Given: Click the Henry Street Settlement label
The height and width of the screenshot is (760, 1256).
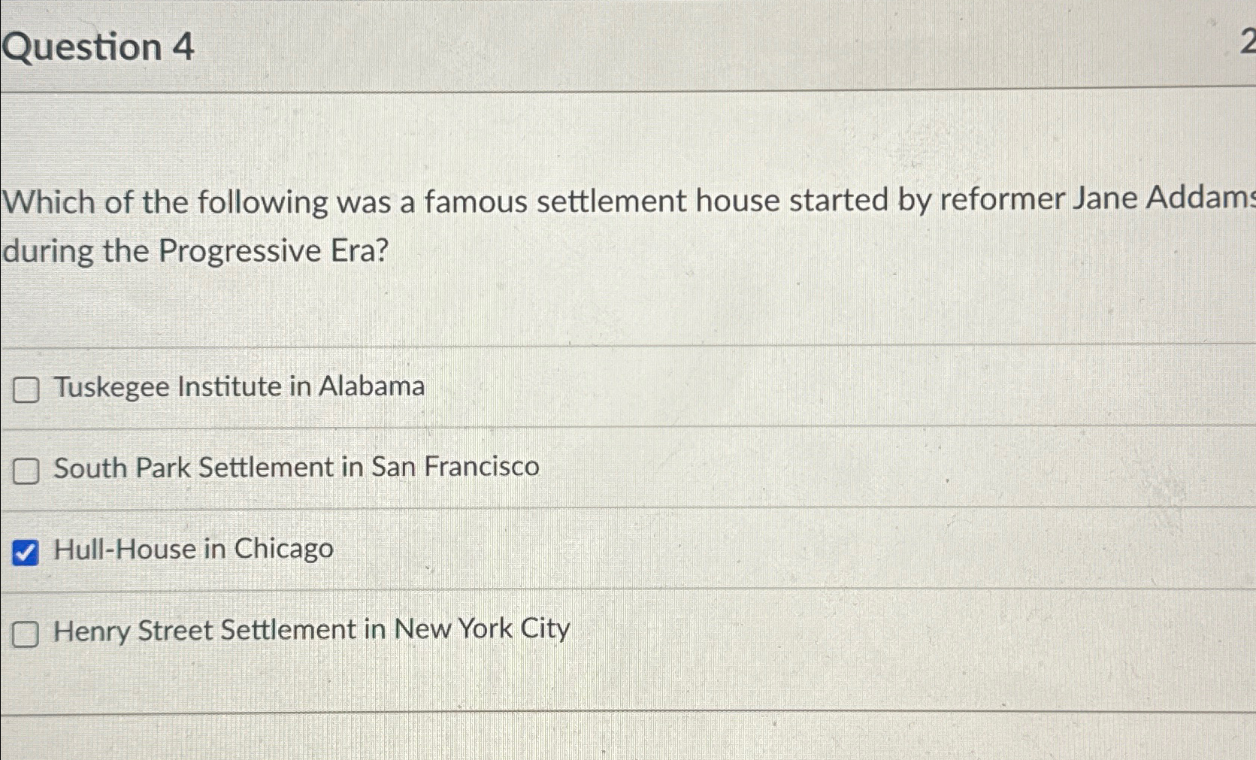Looking at the screenshot, I should 311,631.
